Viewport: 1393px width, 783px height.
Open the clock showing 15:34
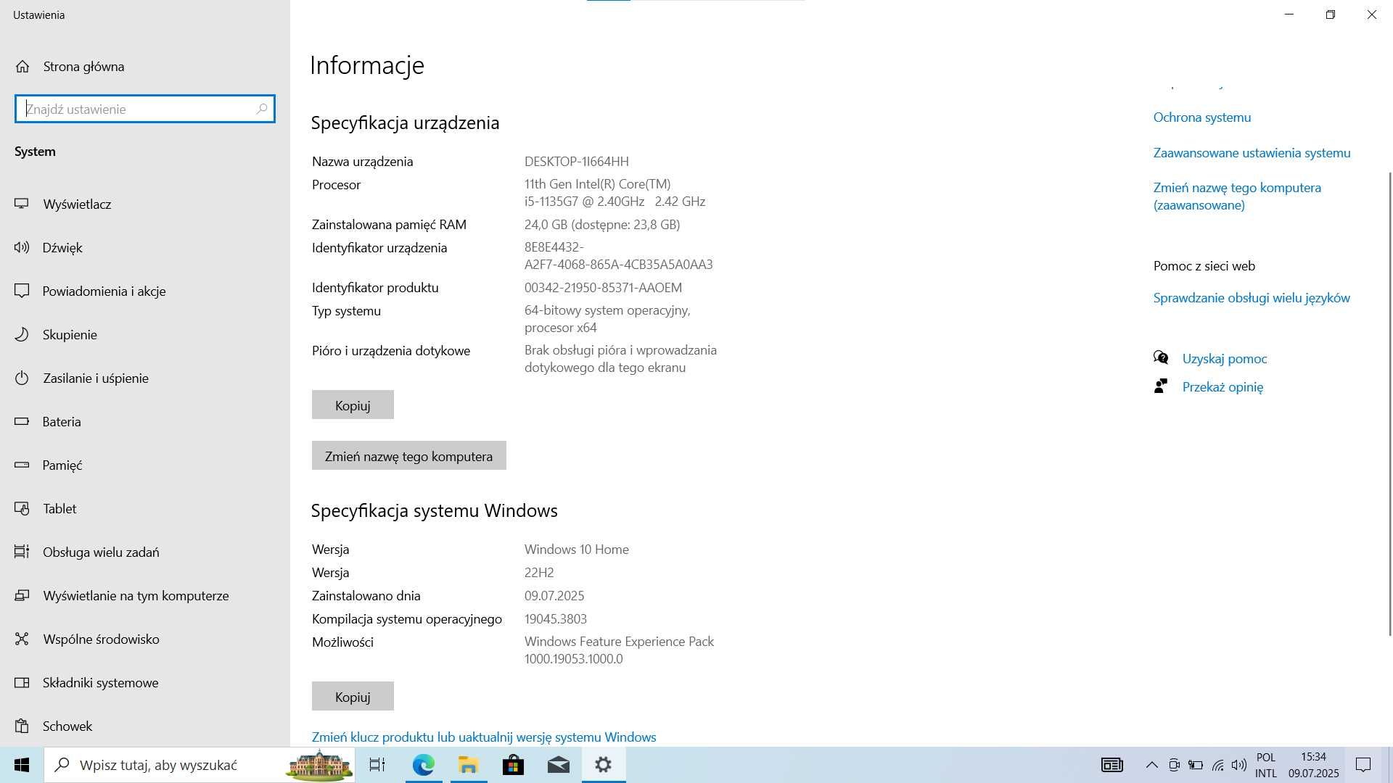tap(1314, 765)
